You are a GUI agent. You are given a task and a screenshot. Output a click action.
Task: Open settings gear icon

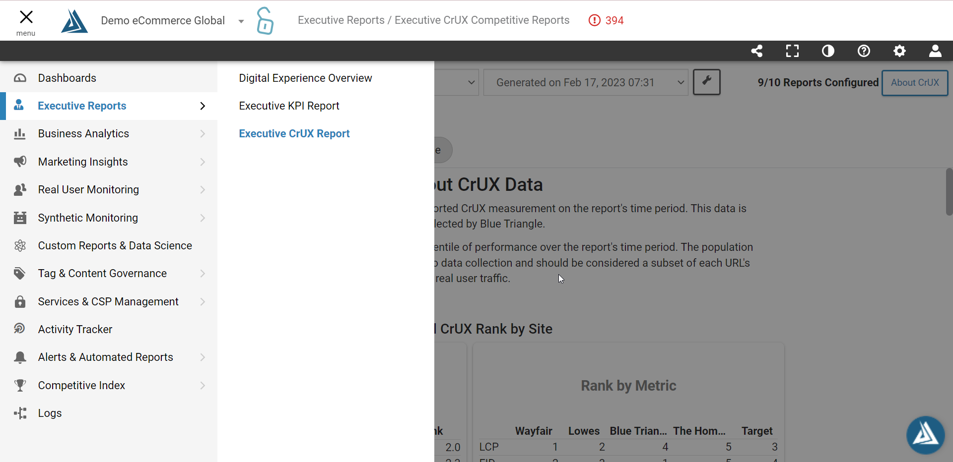coord(900,51)
